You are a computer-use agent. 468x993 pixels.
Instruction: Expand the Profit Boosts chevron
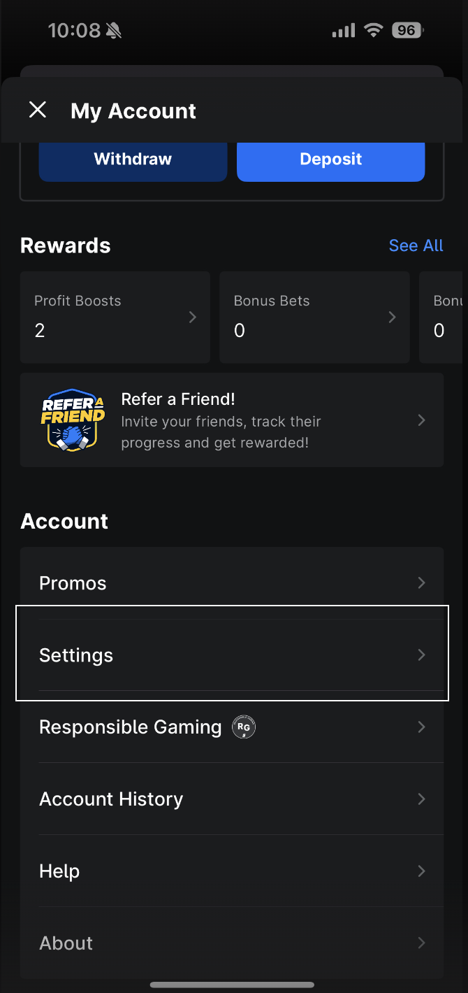point(193,317)
